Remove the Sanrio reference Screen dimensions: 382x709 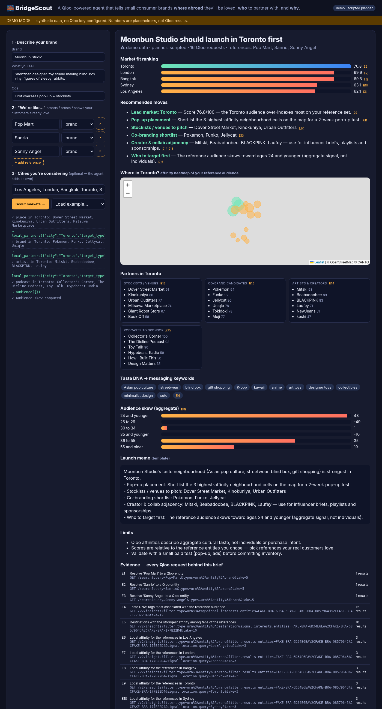[100, 137]
